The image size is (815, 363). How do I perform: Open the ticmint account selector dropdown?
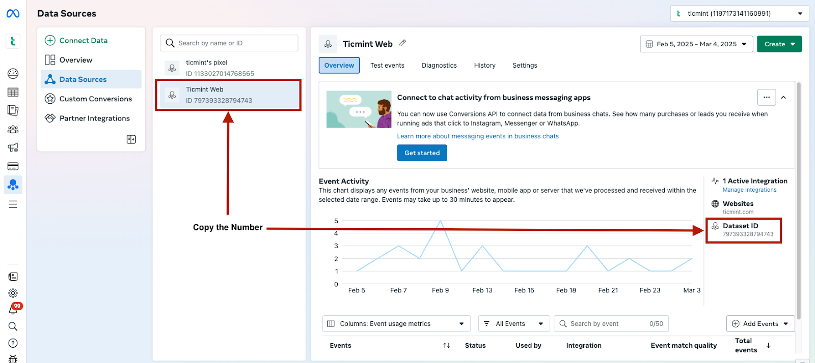click(740, 14)
